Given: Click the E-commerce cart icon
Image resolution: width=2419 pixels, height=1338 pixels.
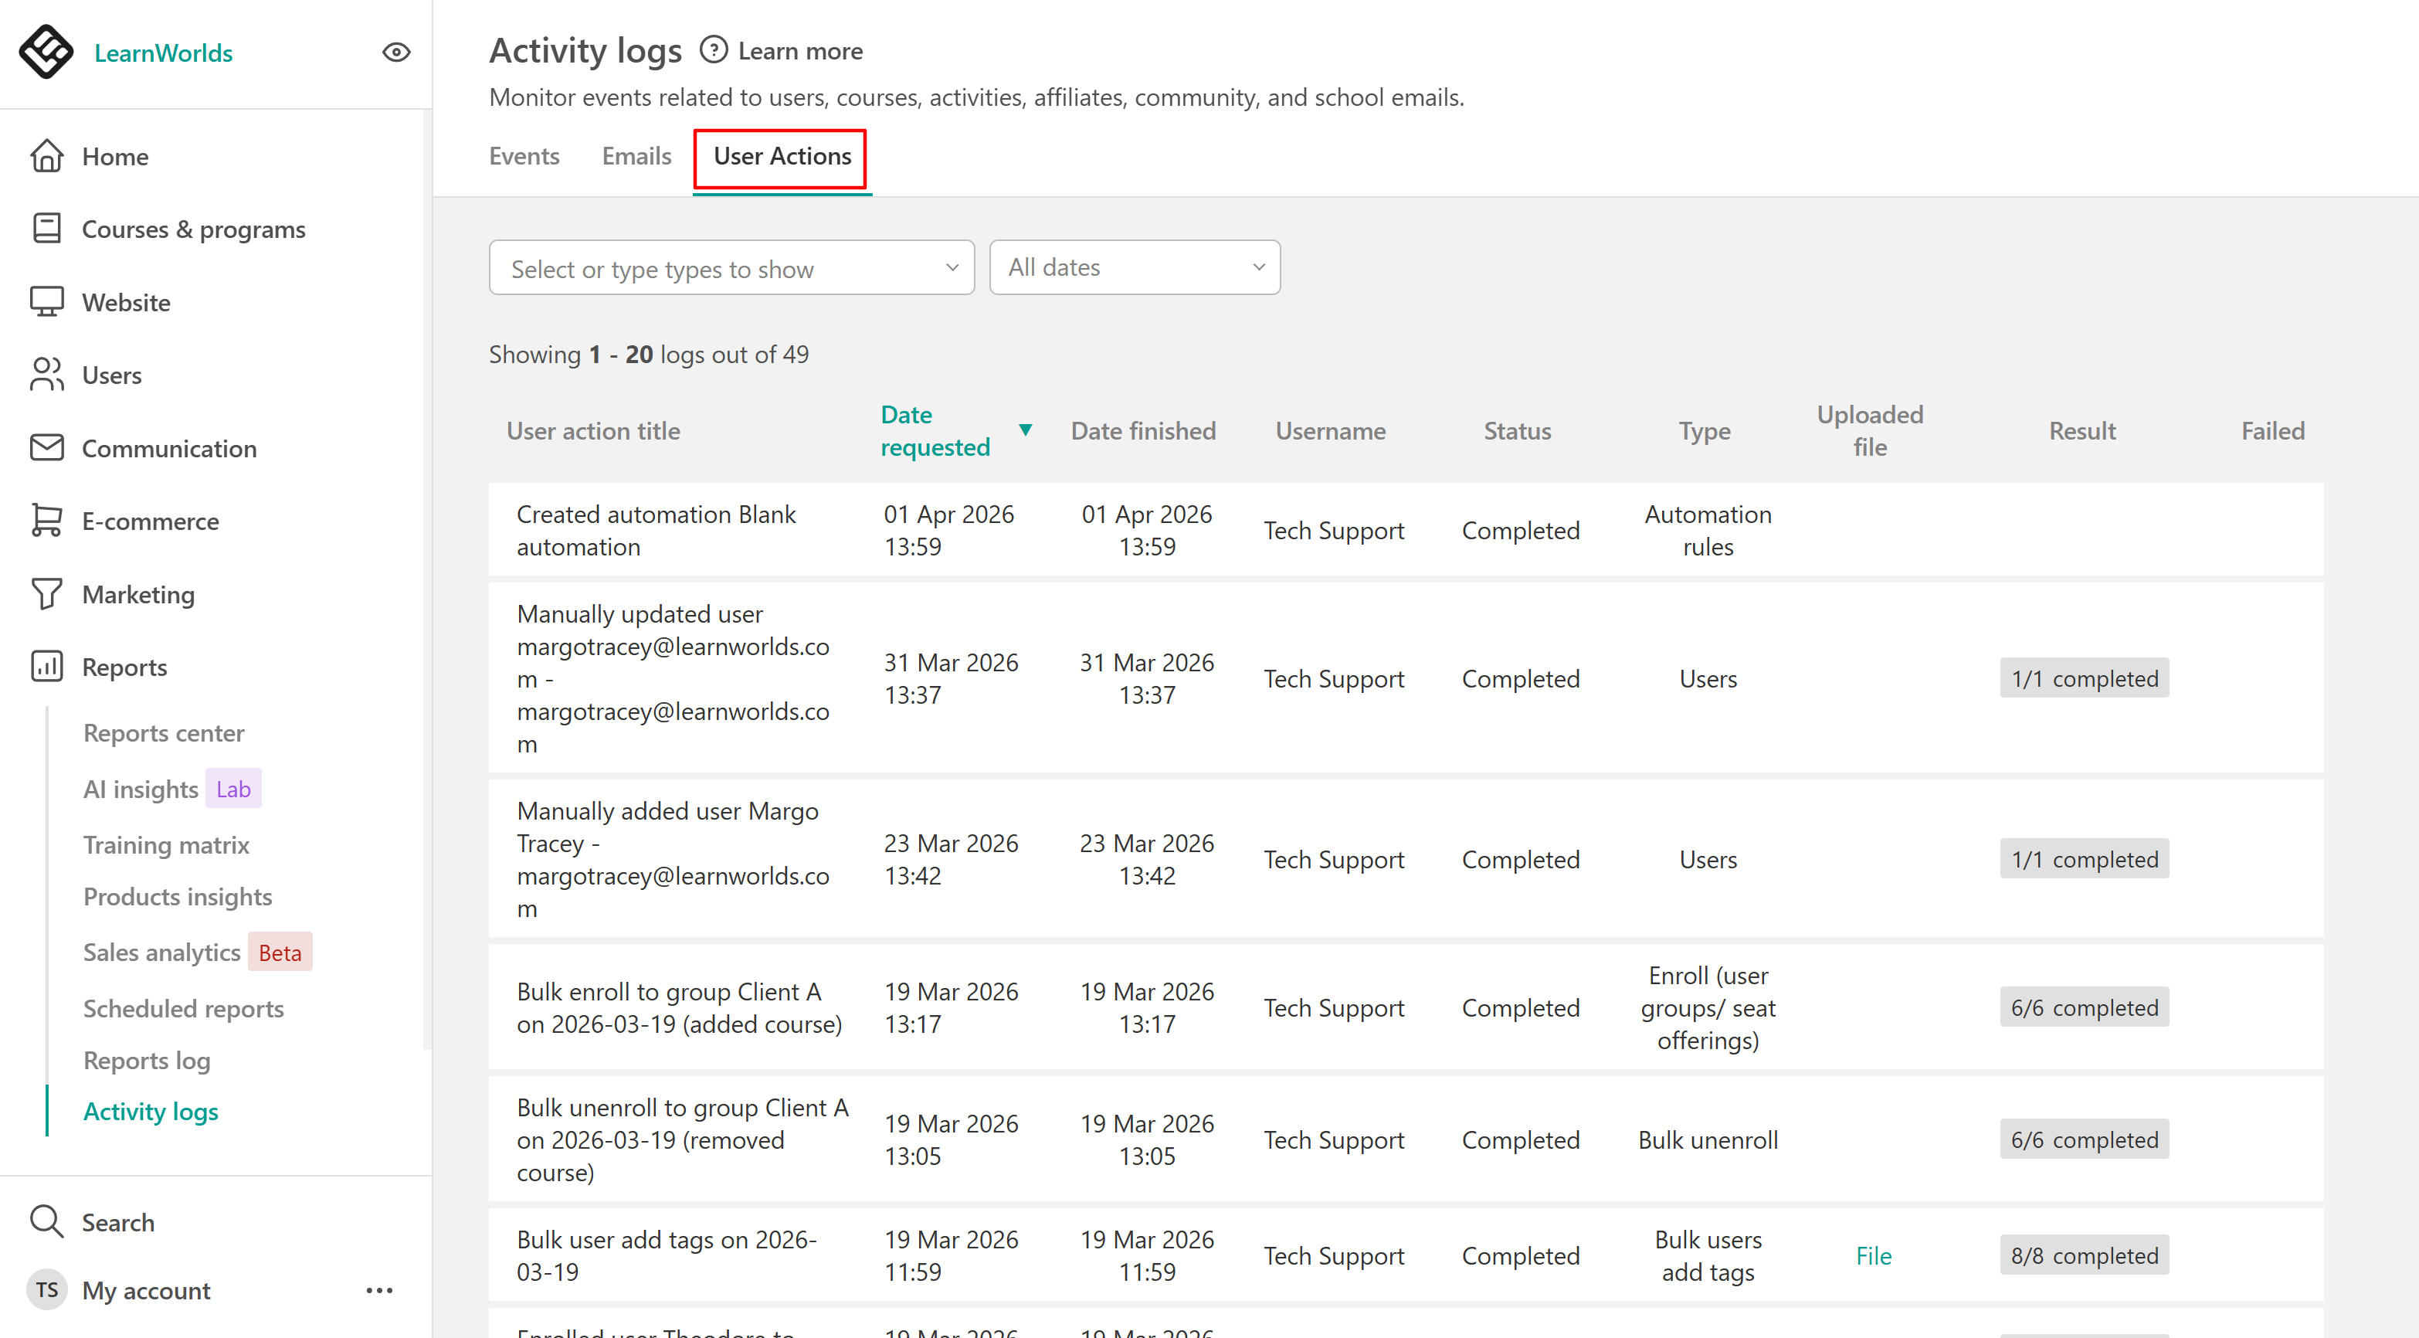Looking at the screenshot, I should coord(47,521).
